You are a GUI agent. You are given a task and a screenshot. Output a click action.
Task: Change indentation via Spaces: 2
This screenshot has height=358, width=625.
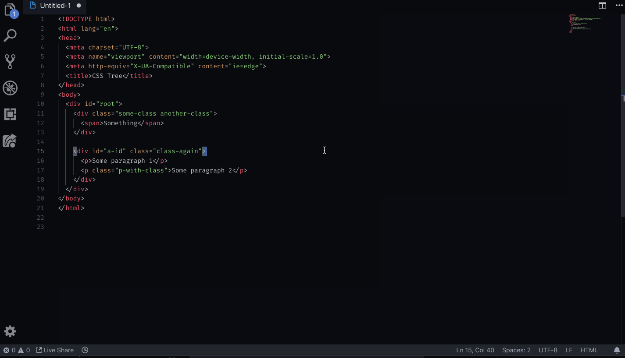[516, 350]
